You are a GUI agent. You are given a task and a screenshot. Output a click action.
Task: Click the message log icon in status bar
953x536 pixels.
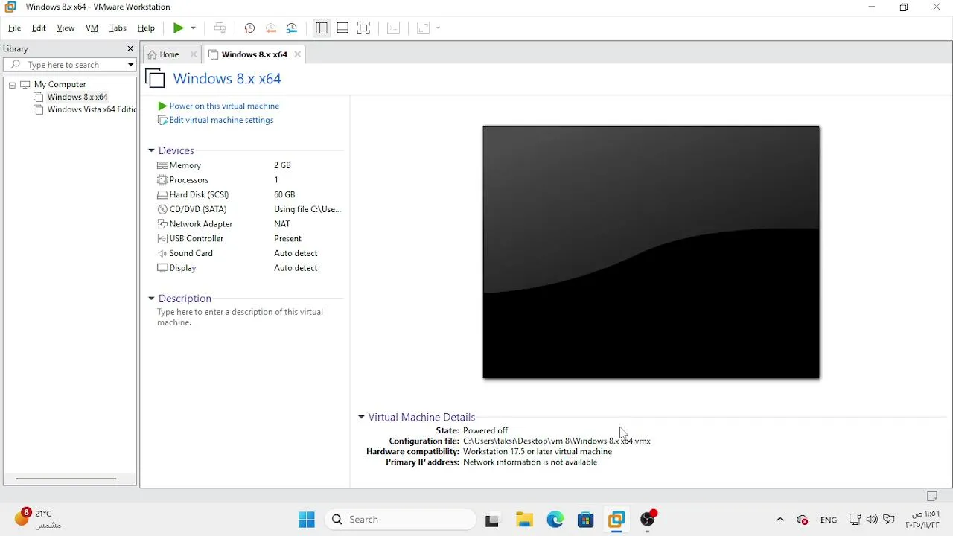(932, 497)
